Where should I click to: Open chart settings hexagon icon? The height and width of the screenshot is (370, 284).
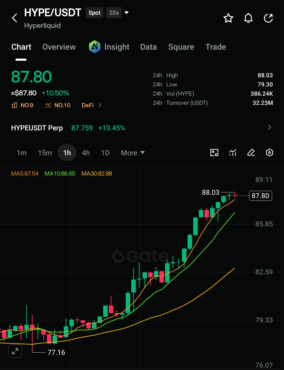pyautogui.click(x=270, y=153)
